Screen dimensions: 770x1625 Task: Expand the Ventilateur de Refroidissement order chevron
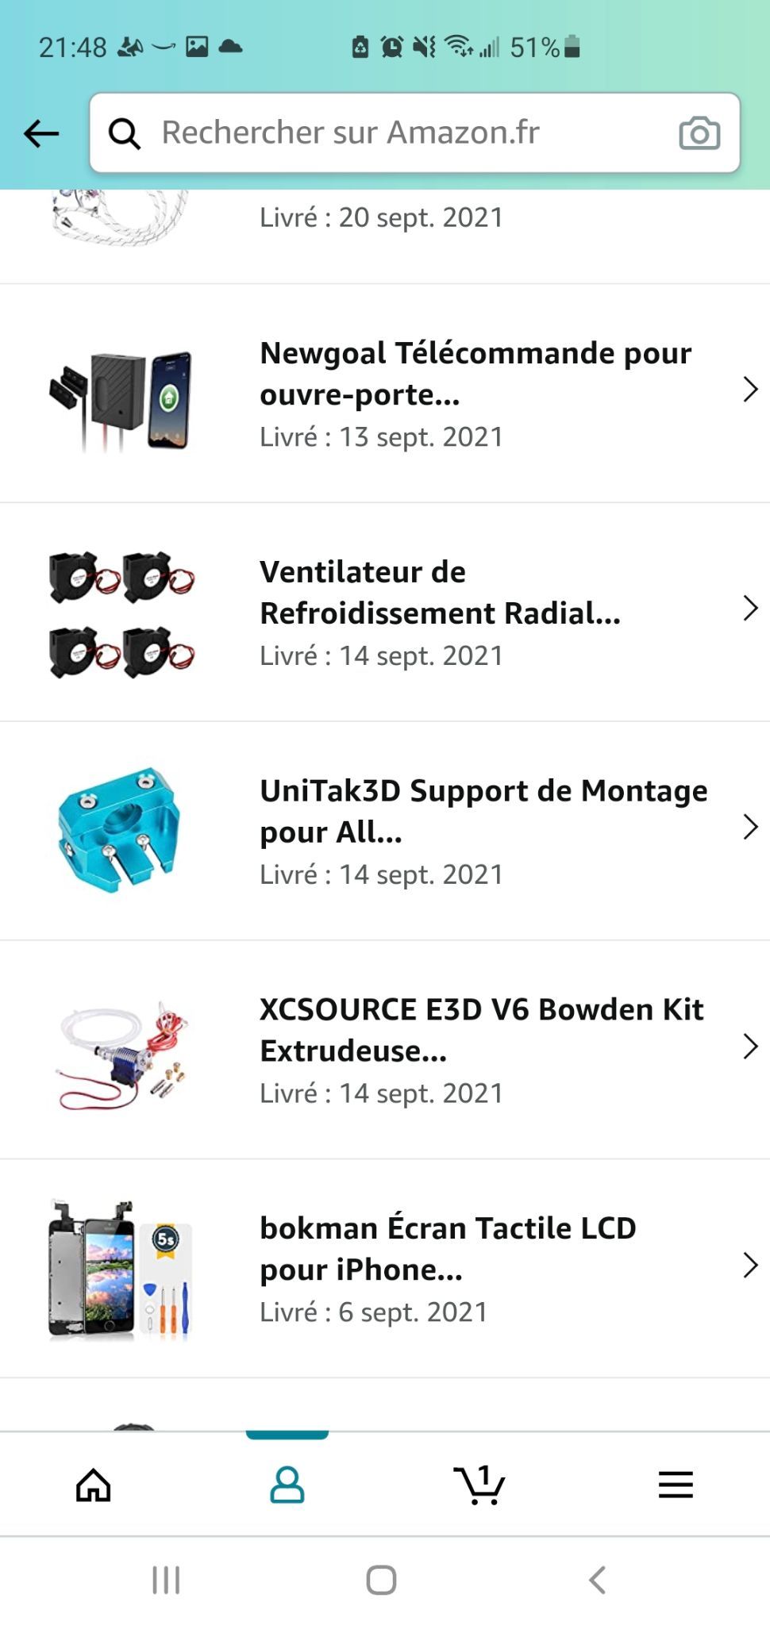pos(750,609)
